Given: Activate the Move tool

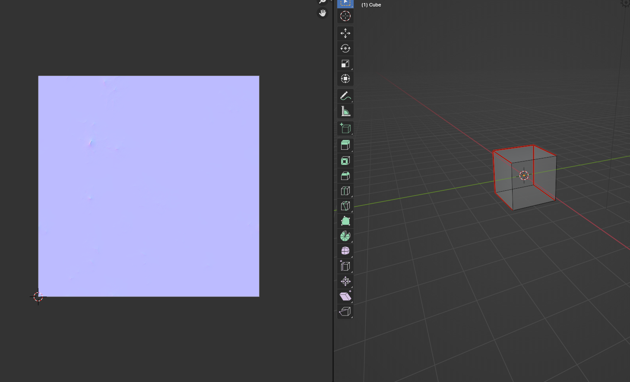Looking at the screenshot, I should click(345, 33).
